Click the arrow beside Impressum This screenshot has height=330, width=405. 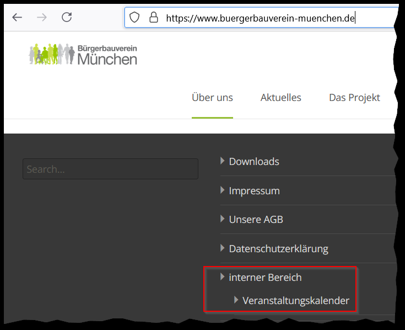[223, 190]
